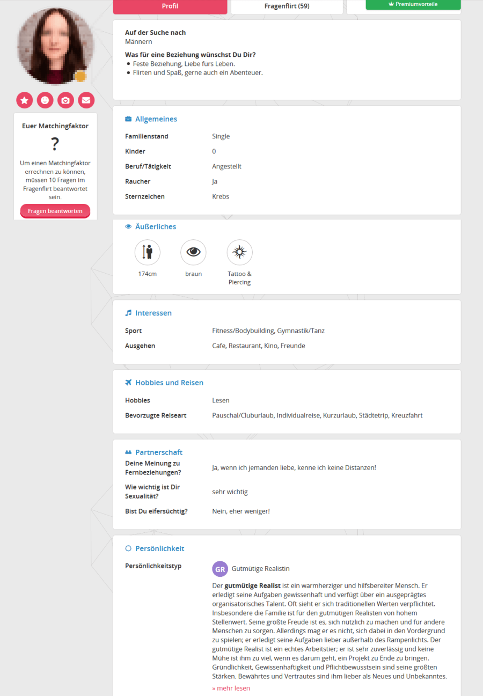
Task: Click the GR personality type badge
Action: coord(220,569)
